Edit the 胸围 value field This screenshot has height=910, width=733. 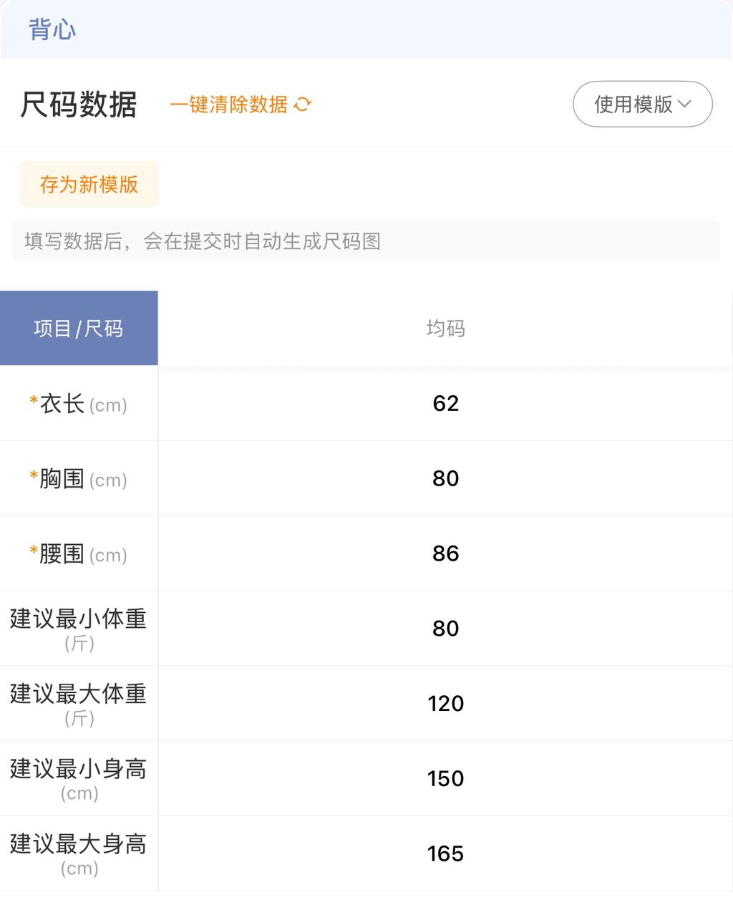pos(445,478)
